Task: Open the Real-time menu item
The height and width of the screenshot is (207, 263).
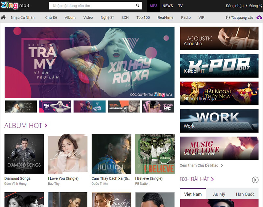Action: pyautogui.click(x=165, y=17)
